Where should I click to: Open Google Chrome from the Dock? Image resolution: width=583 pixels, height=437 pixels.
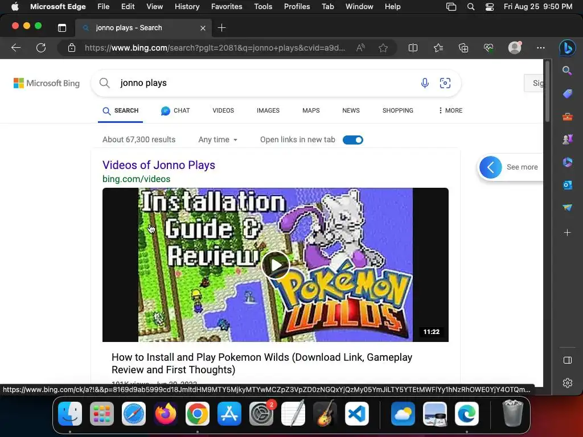click(x=198, y=414)
